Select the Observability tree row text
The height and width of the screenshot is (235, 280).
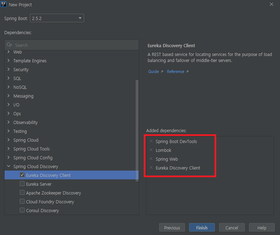coord(26,122)
